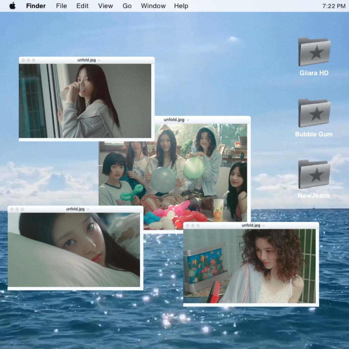Open the Window menu
Viewport: 349px width, 349px height.
(x=153, y=5)
